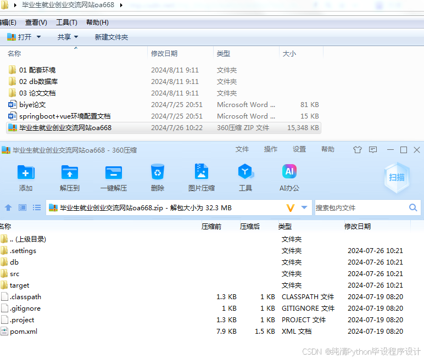Open the 工具(T) menu in Explorer

click(66, 23)
